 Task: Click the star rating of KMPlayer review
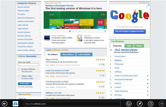coord(100,93)
